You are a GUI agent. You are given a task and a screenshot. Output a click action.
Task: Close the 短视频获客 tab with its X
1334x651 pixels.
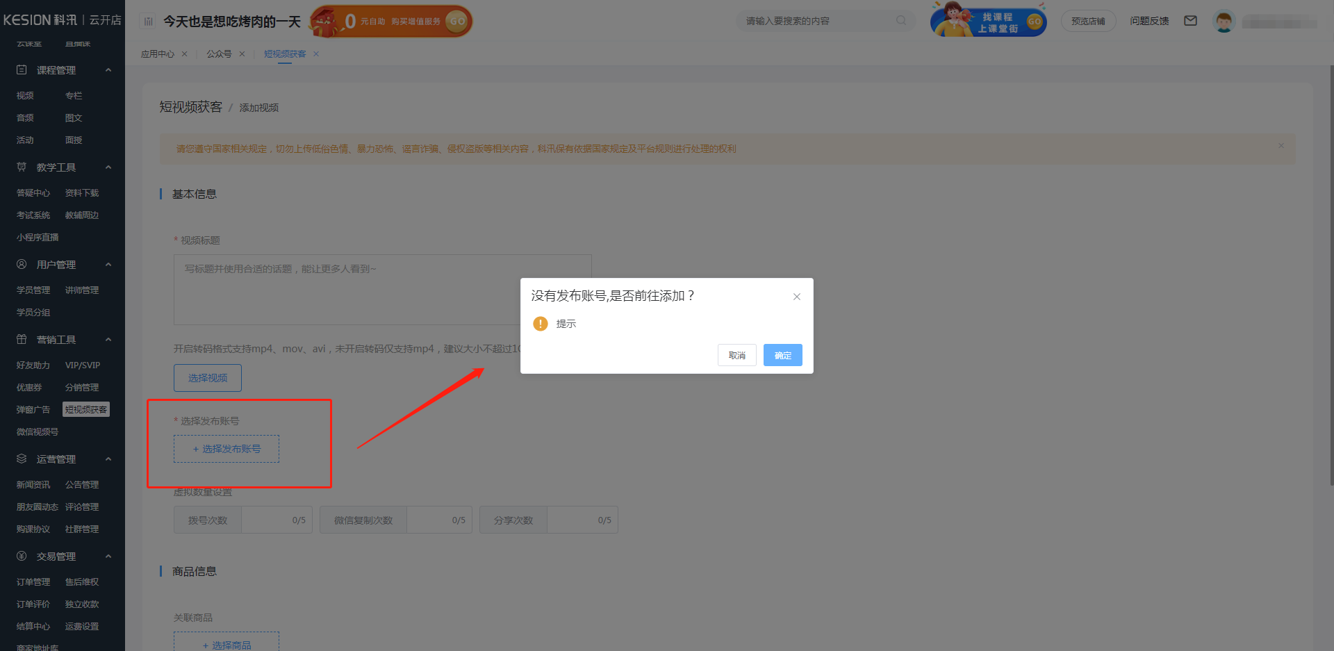coord(316,54)
